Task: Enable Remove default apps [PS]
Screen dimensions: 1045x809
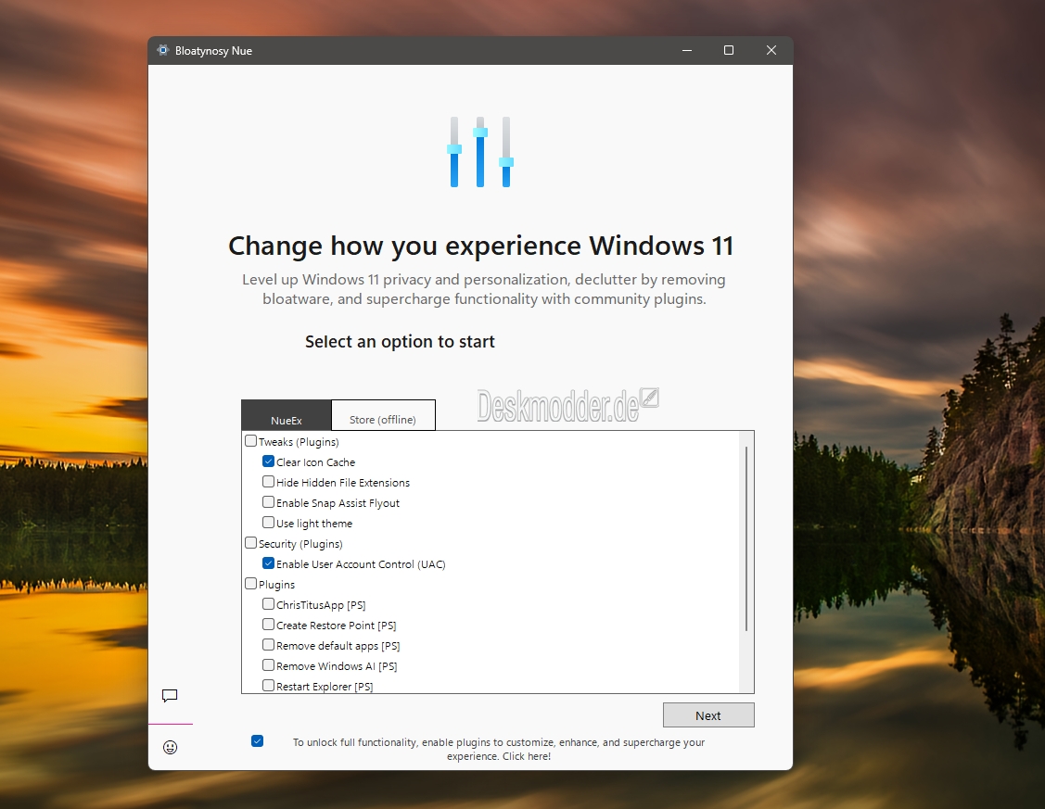Action: (269, 645)
